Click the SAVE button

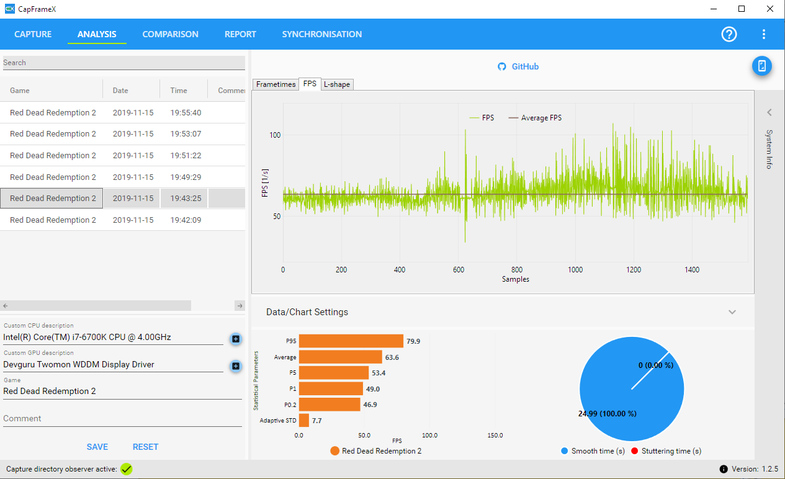(97, 447)
